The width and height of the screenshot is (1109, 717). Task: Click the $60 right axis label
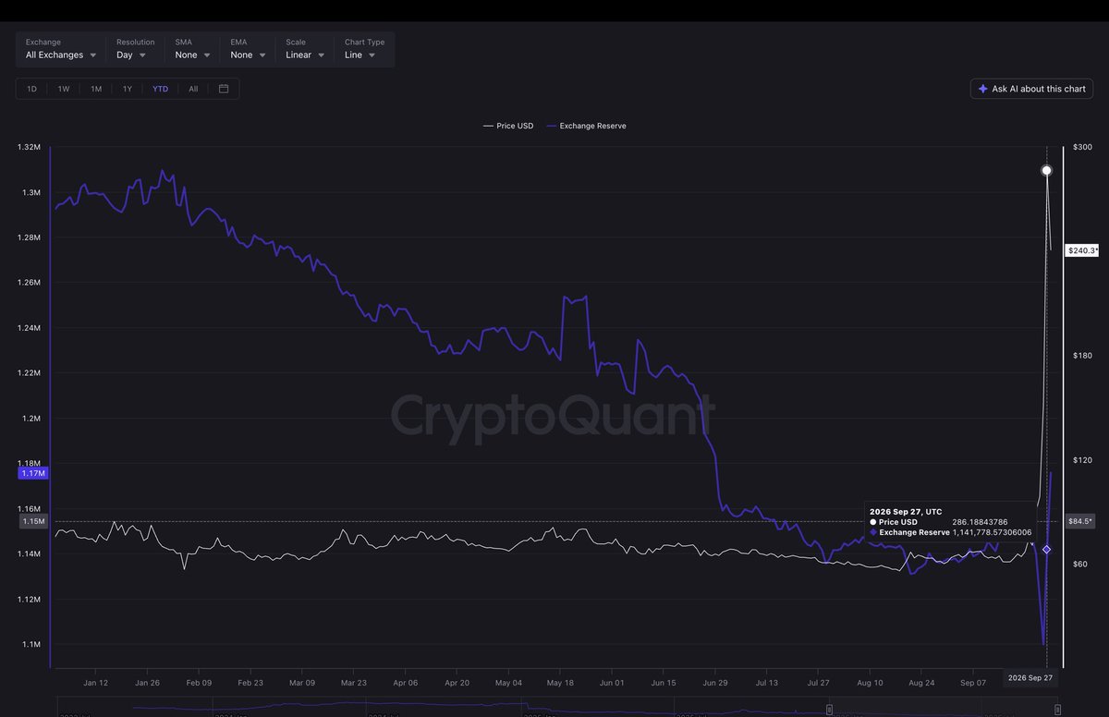(1080, 564)
